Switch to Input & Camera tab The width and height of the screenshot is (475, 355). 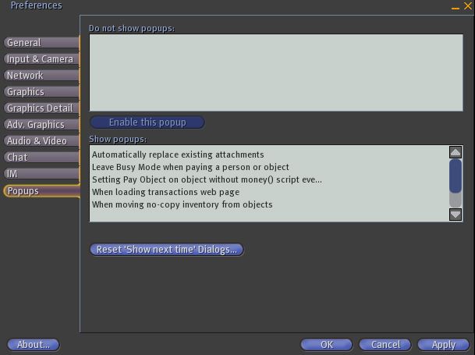coord(41,59)
